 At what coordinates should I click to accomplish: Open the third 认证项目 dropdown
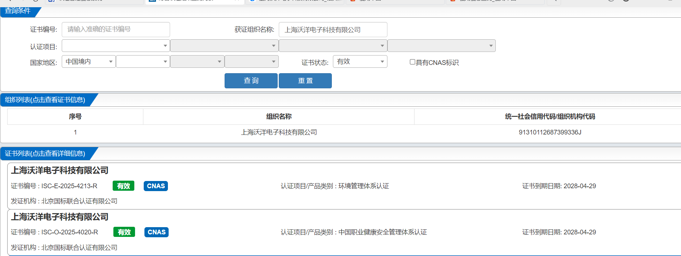tap(333, 46)
